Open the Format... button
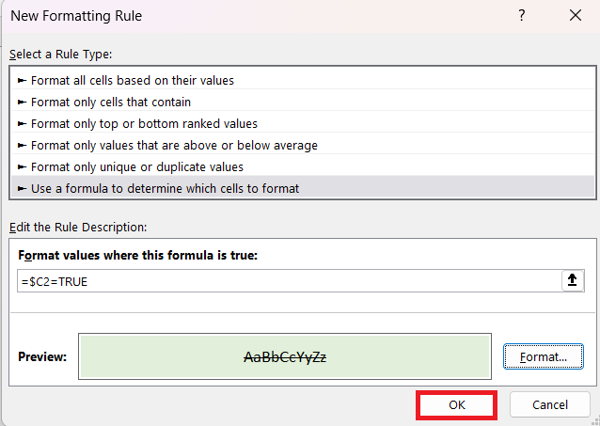The width and height of the screenshot is (600, 426). 544,356
